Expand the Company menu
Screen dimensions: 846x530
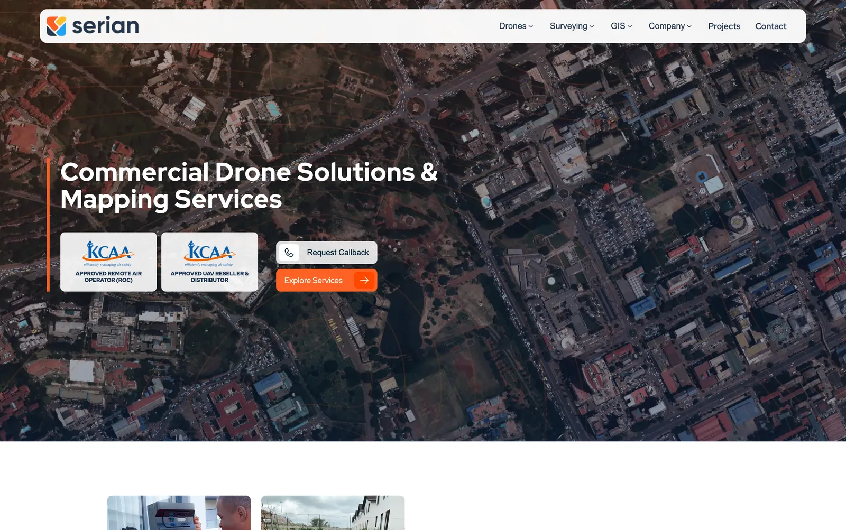point(670,26)
